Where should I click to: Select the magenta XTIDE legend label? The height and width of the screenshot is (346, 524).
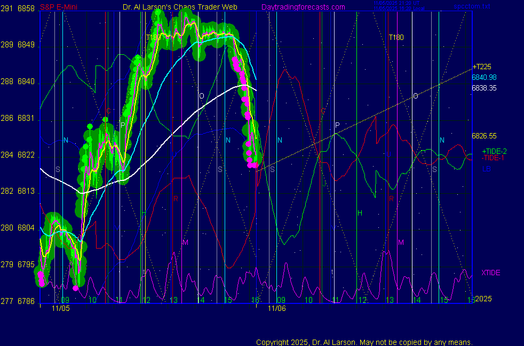pyautogui.click(x=491, y=273)
